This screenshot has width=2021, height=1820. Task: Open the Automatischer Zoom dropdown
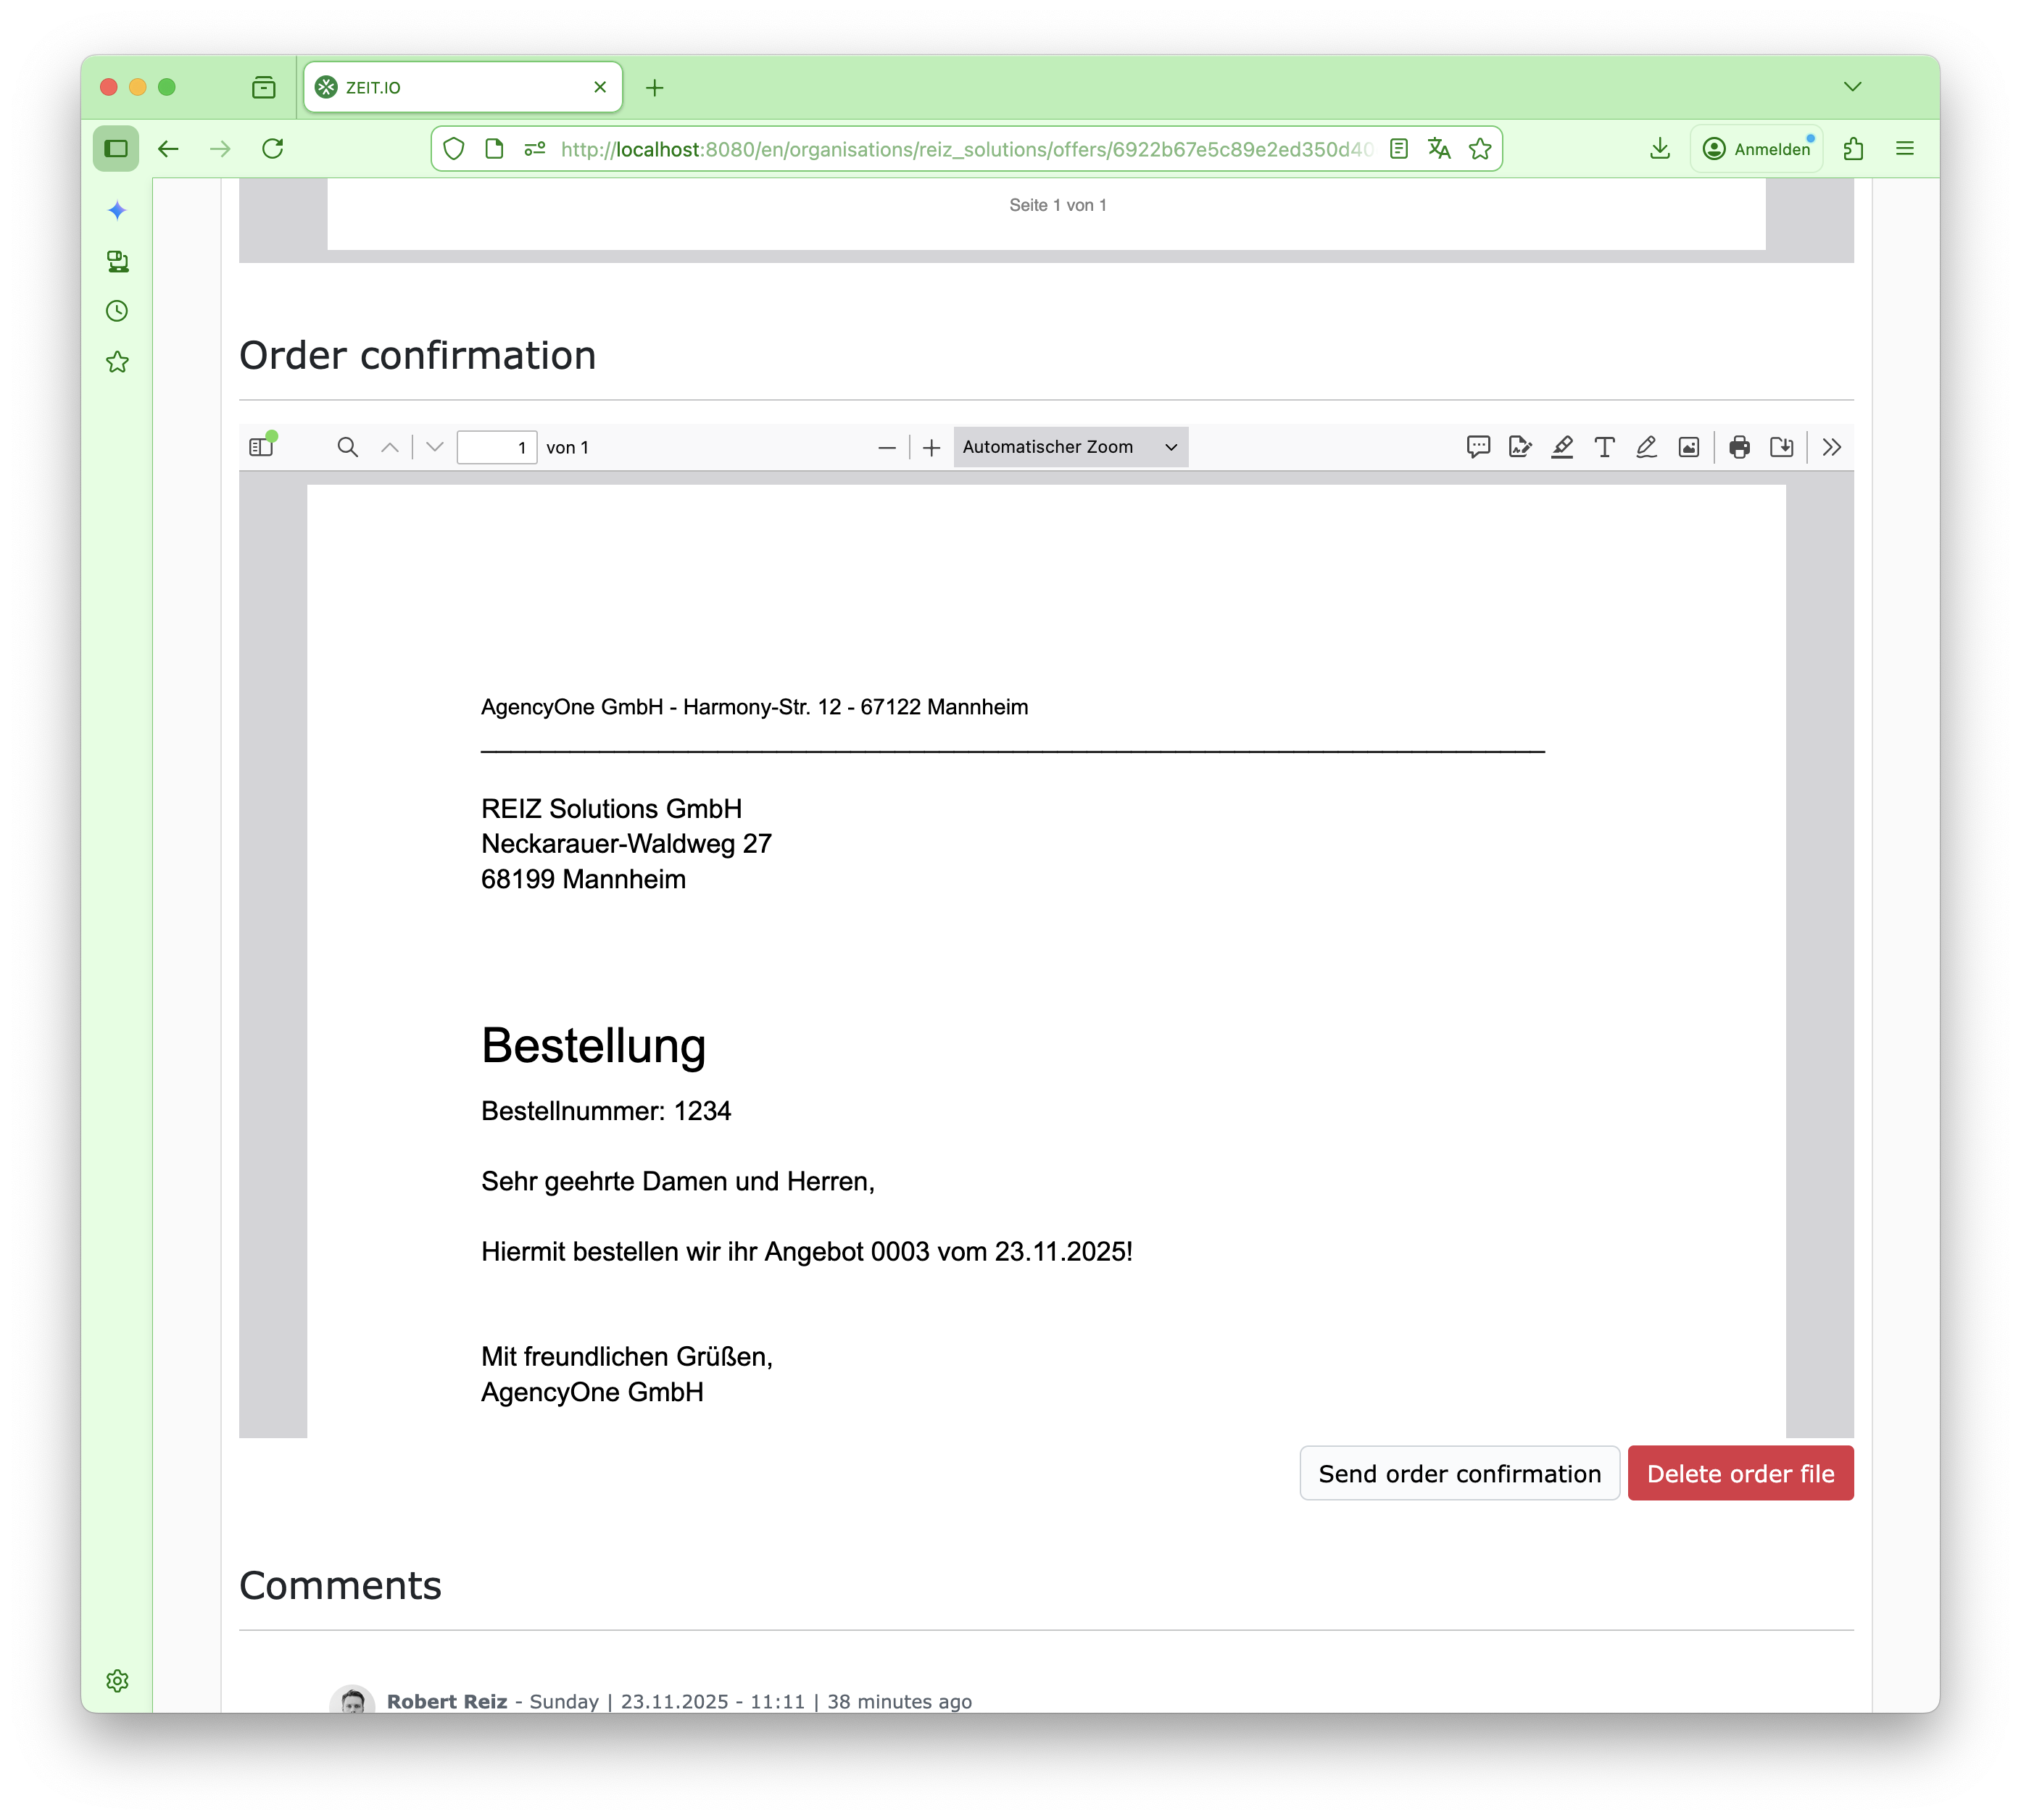point(1069,447)
